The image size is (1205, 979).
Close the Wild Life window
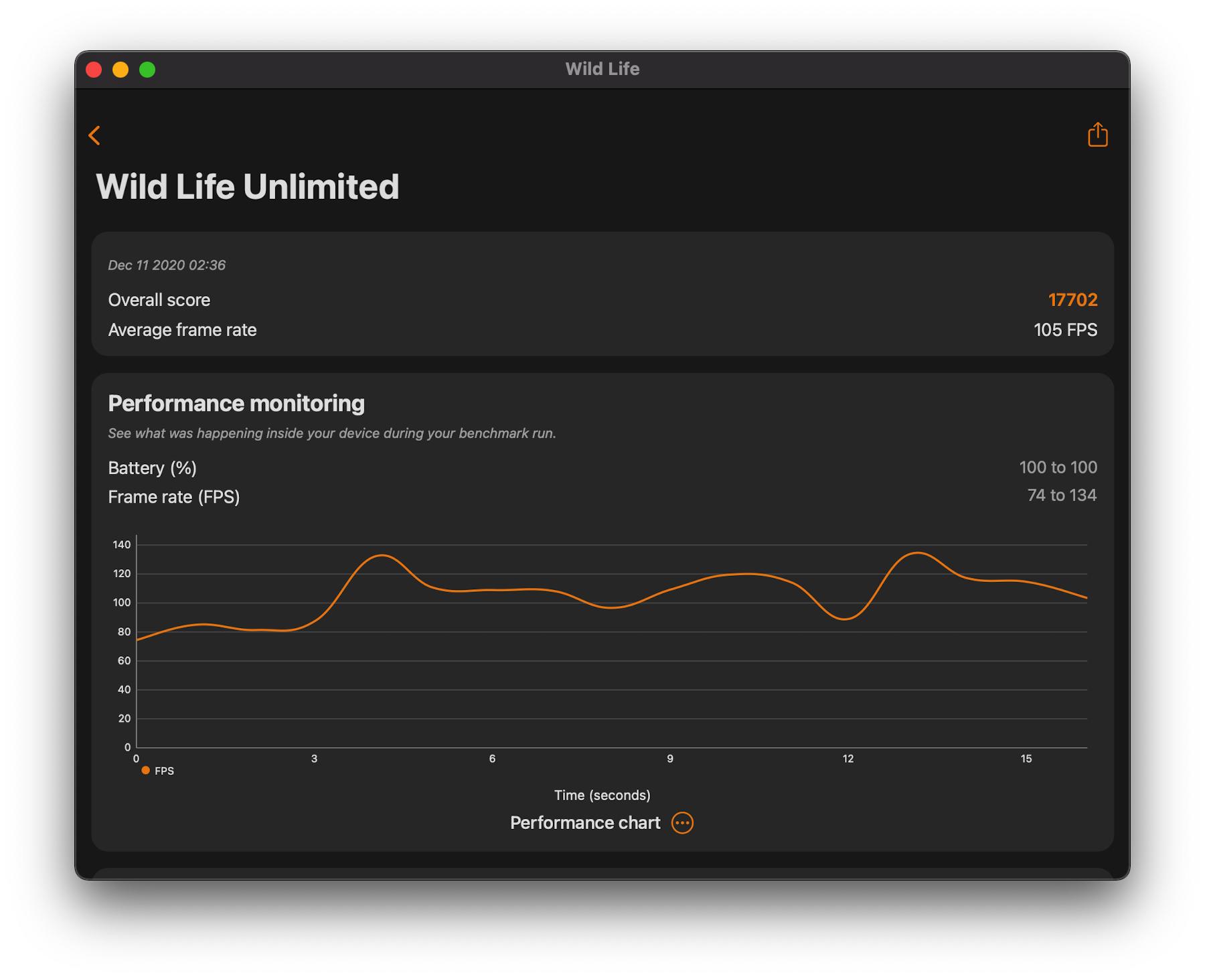tap(94, 70)
